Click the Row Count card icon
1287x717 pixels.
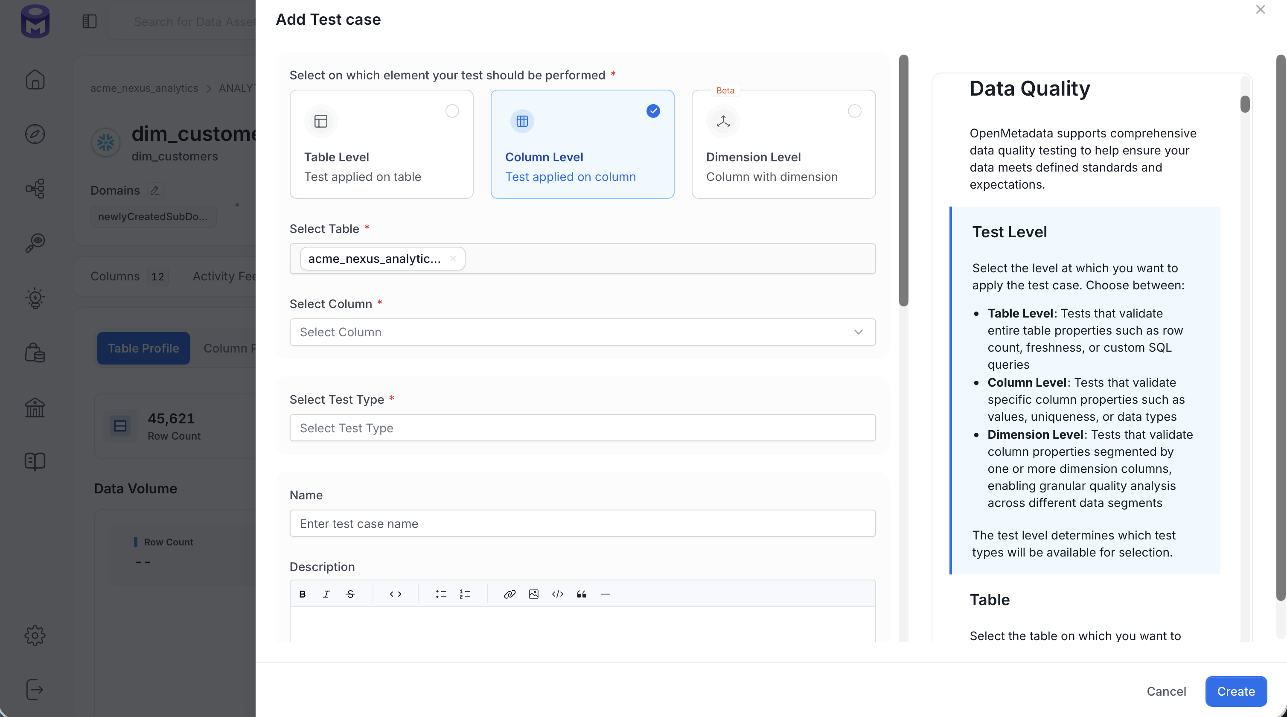click(x=120, y=426)
